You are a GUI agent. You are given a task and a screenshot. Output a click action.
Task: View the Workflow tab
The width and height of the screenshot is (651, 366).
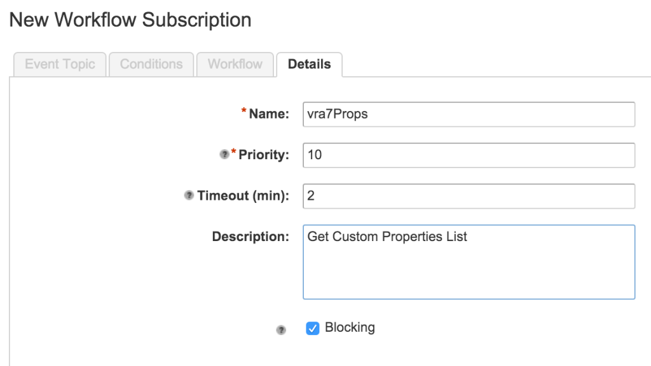click(x=235, y=64)
